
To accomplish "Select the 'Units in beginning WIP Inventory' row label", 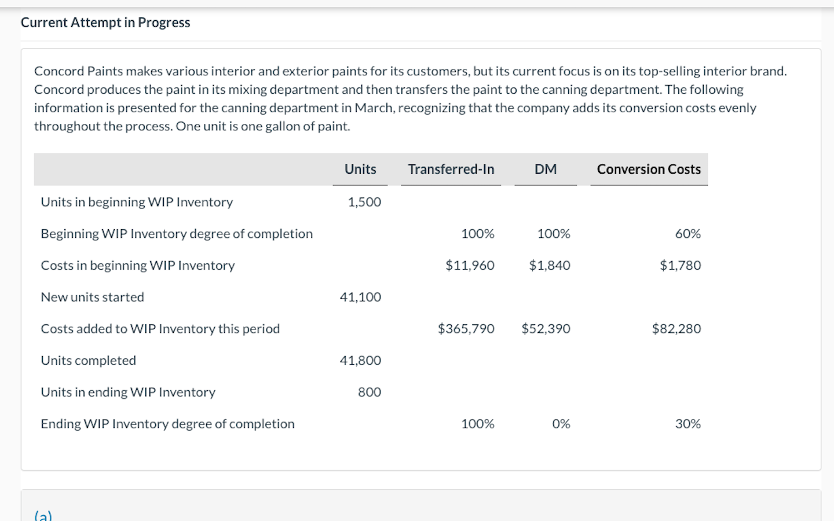I will point(137,202).
